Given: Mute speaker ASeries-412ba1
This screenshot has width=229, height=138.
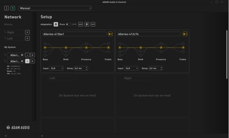Looking at the screenshot, I should (110, 34).
